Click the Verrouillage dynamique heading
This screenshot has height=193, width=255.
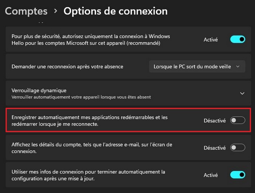pyautogui.click(x=39, y=90)
